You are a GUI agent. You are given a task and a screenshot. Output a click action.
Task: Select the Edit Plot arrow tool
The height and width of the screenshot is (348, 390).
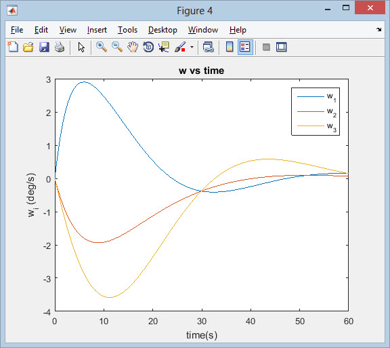[x=81, y=47]
